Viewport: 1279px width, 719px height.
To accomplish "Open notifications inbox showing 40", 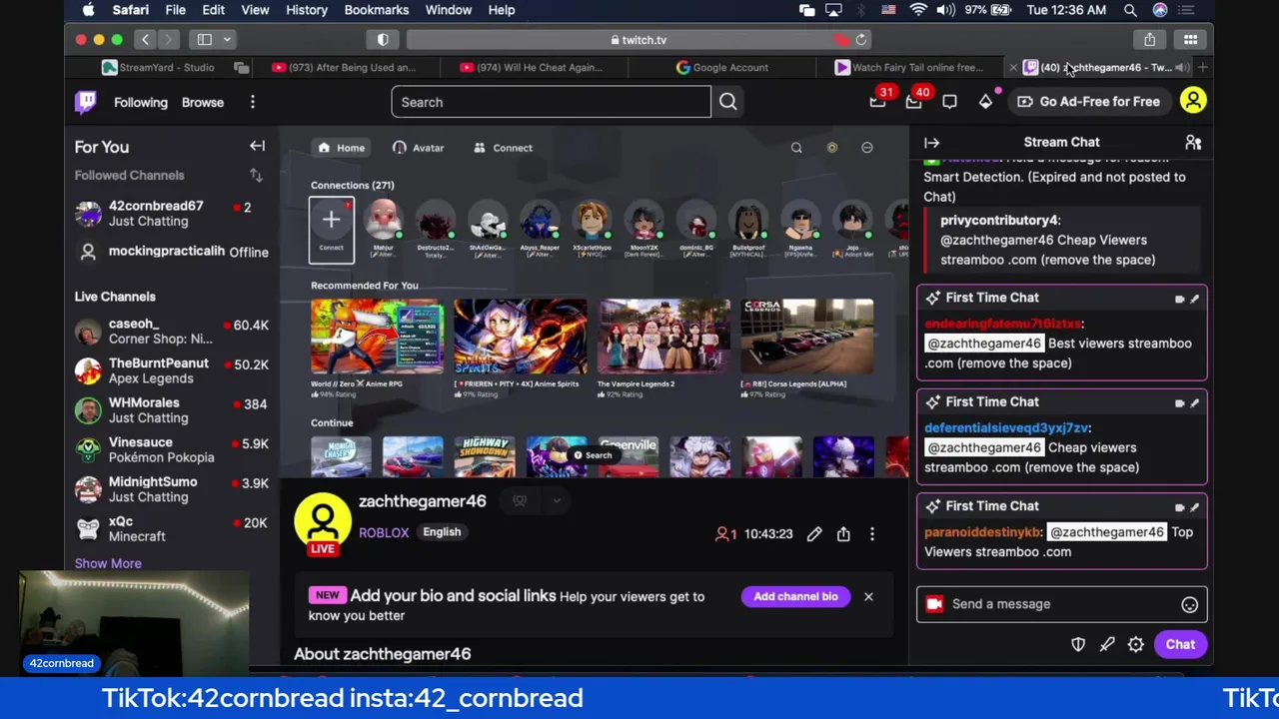I will click(913, 101).
